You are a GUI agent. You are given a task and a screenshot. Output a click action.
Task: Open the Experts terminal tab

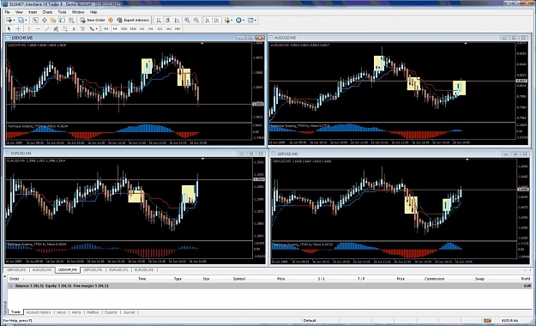point(111,312)
